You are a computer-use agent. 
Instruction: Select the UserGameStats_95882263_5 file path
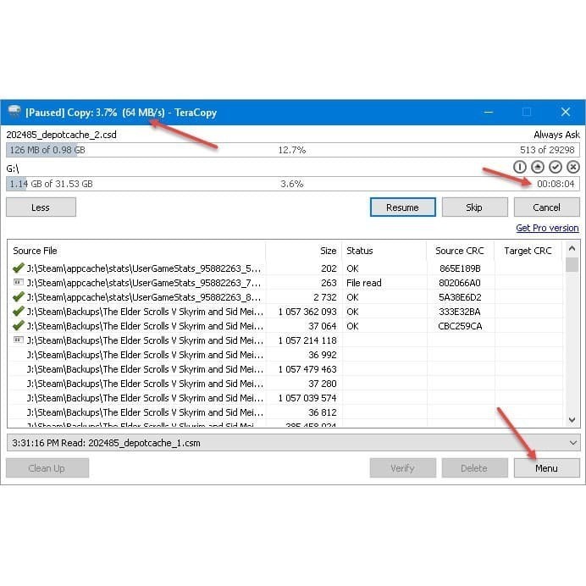coord(144,268)
